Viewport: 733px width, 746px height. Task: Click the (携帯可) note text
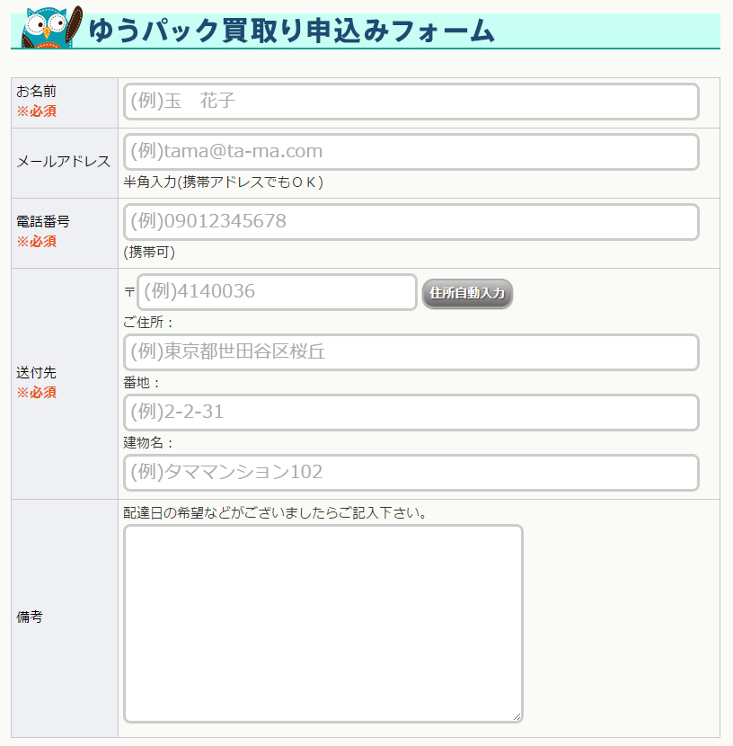pos(149,252)
